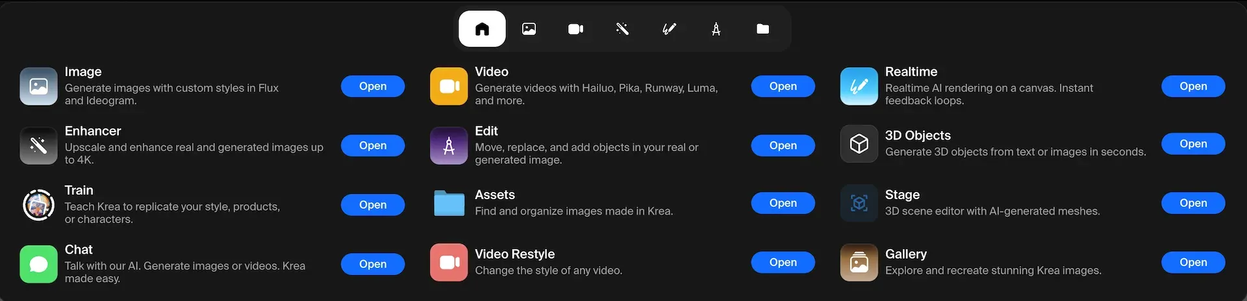Click the 'Train' heading text
Screen dimensions: 1247x301
click(x=79, y=190)
